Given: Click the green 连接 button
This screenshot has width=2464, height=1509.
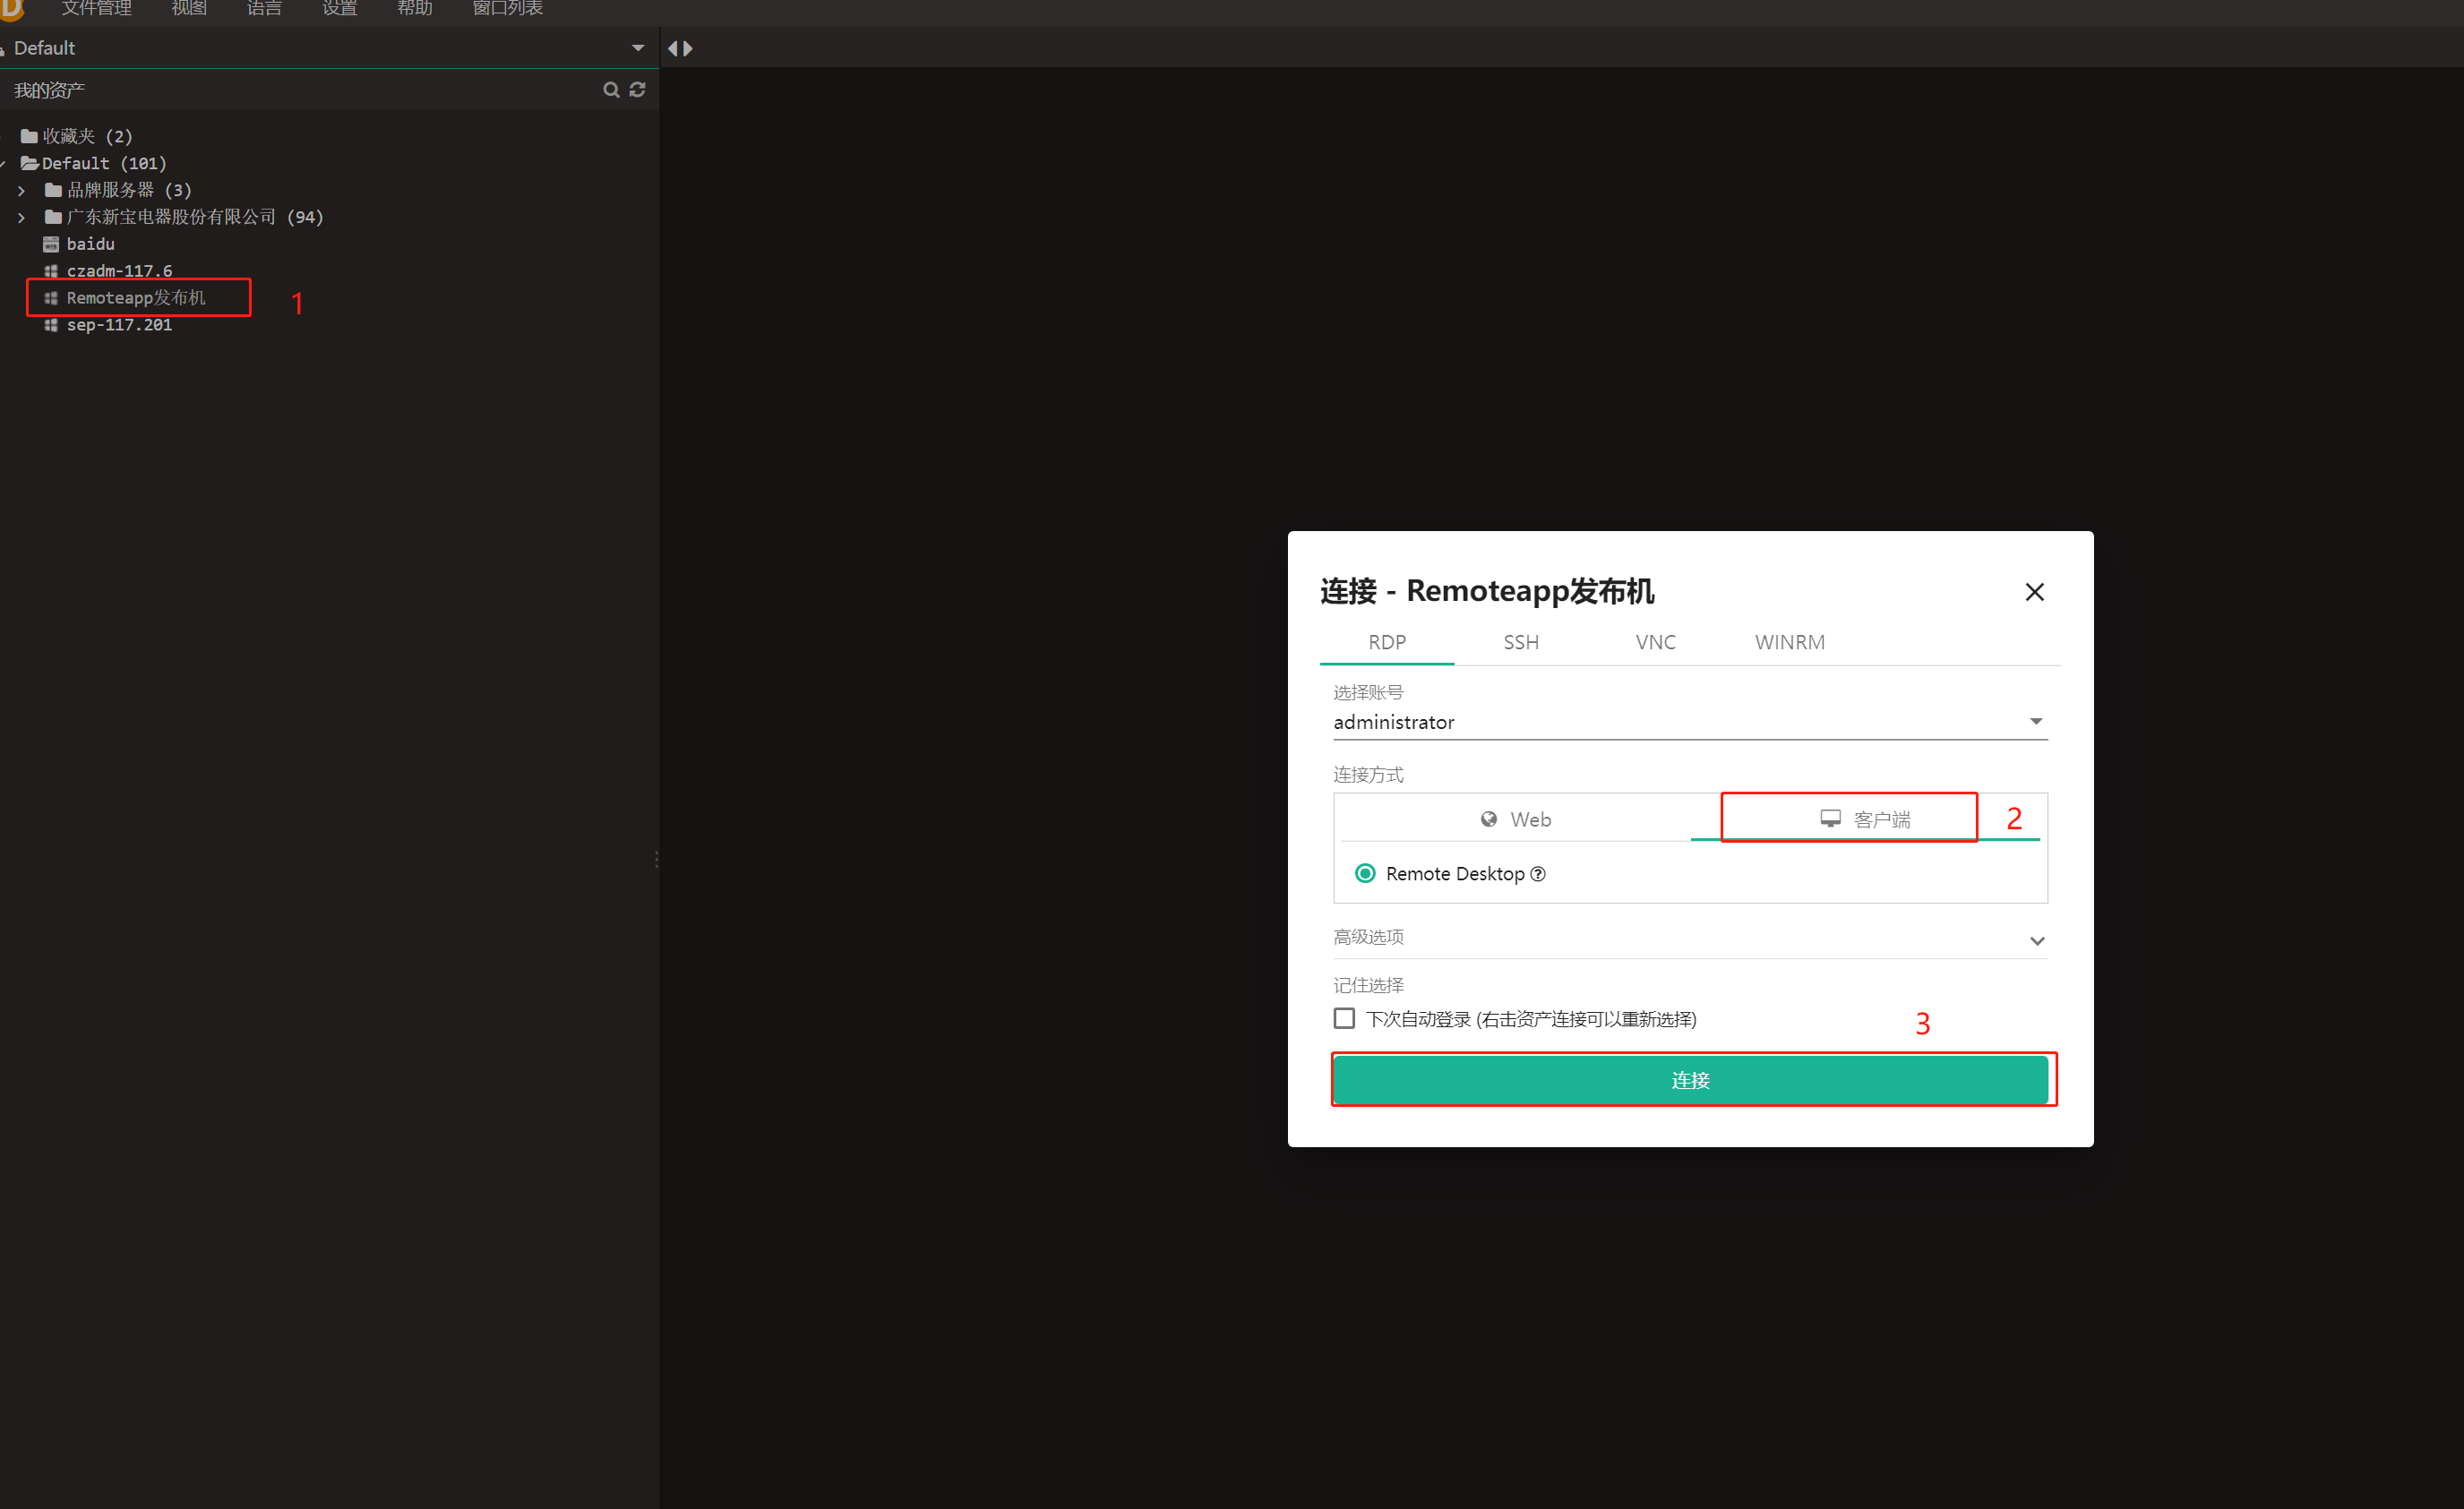Looking at the screenshot, I should 1690,1080.
